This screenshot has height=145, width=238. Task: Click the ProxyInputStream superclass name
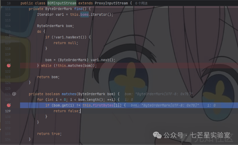[111, 3]
